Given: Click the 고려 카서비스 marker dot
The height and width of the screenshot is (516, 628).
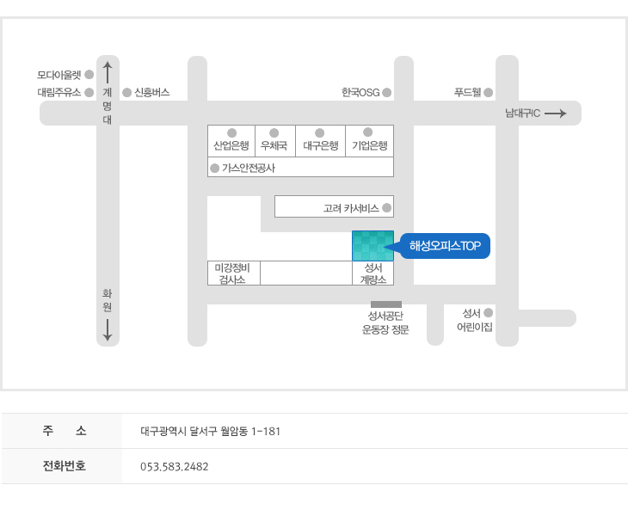Looking at the screenshot, I should pyautogui.click(x=387, y=207).
